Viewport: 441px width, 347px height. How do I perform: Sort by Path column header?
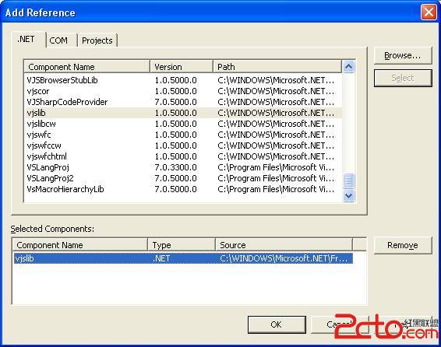(x=277, y=67)
